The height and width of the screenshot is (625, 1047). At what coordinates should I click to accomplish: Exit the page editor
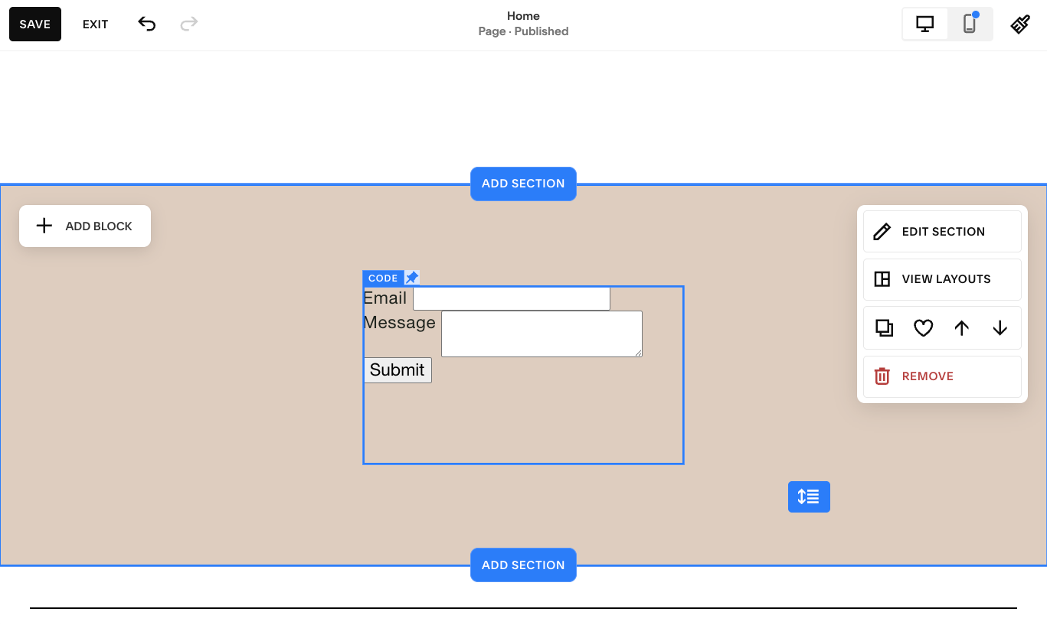[x=96, y=24]
